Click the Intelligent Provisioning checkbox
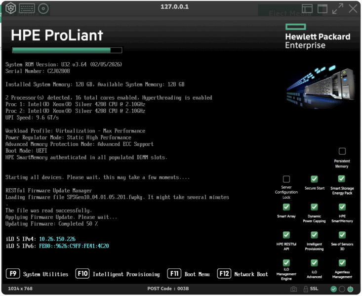 coord(314,235)
